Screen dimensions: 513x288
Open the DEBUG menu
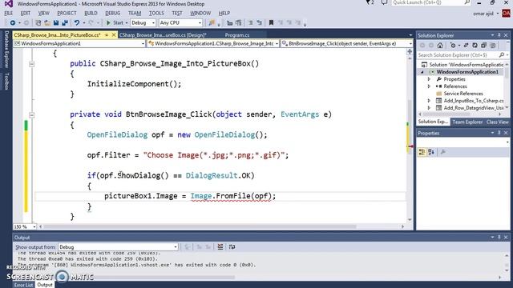pos(113,14)
